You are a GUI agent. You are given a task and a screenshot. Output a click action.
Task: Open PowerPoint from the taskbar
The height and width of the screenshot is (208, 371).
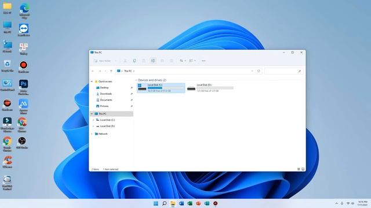click(198, 203)
